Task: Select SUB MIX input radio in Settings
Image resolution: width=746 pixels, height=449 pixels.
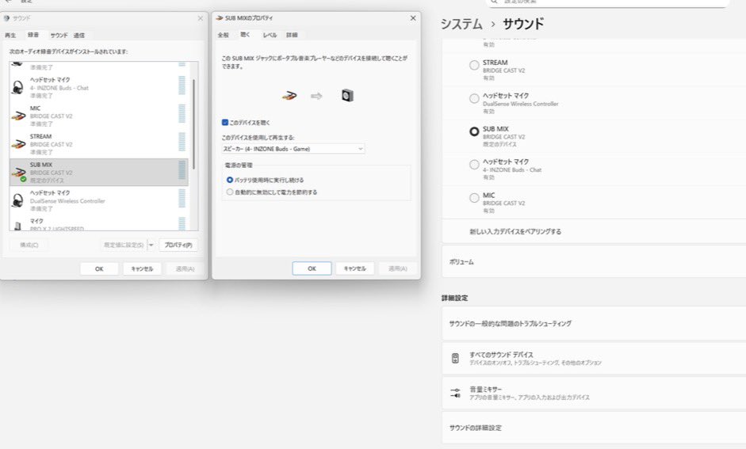Action: [474, 131]
